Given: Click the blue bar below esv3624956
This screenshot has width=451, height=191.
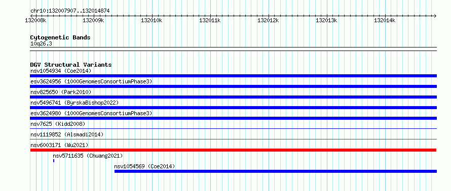Looking at the screenshot, I should pyautogui.click(x=233, y=86).
